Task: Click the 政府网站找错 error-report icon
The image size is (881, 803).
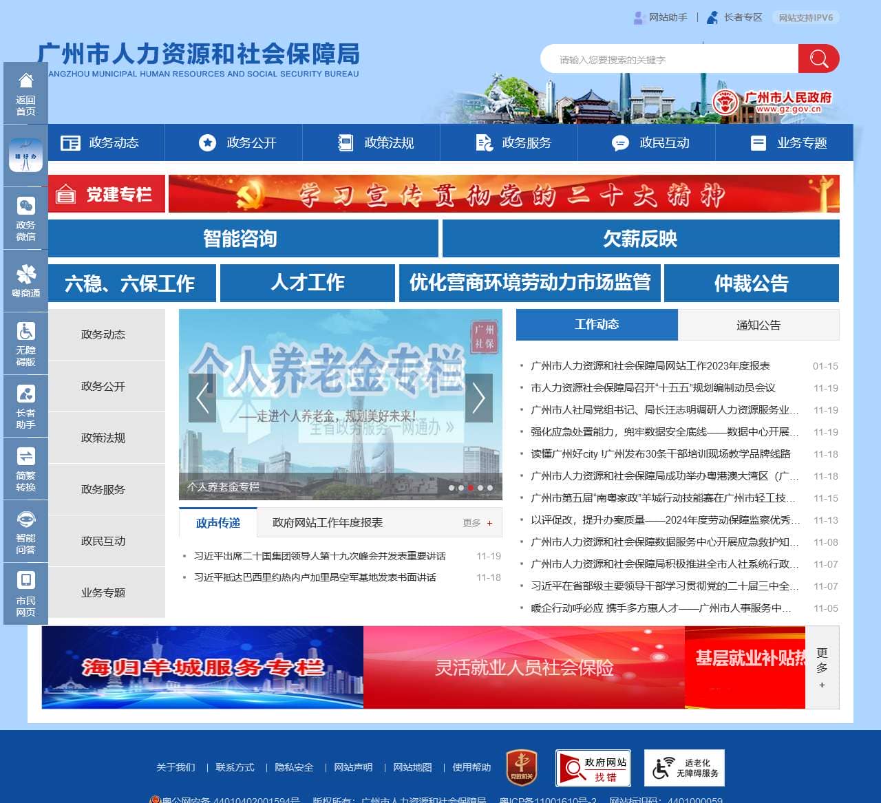Action: coord(593,767)
